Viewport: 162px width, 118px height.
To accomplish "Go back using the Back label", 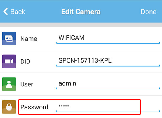I will (x=18, y=12).
